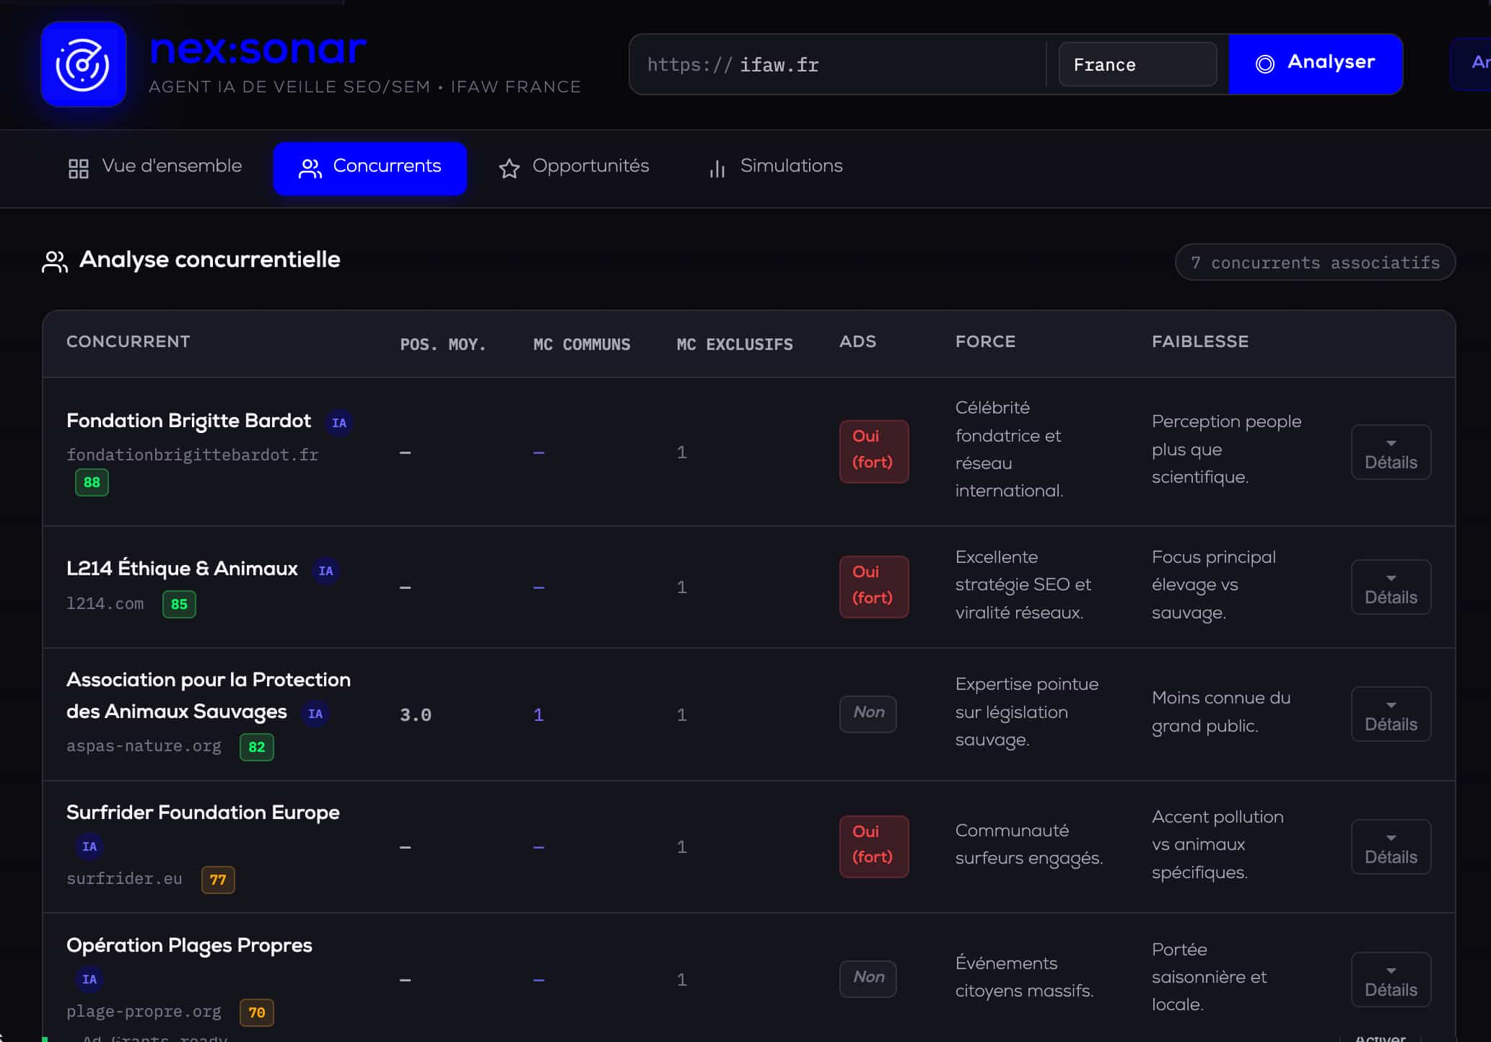Click the MC Communs value 1 for aspas-nature.org
Screen dimensions: 1491x1042
[x=538, y=715]
